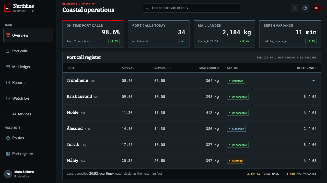Image resolution: width=327 pixels, height=183 pixels.
Task: Click the -3.2% berth variance badge
Action: 311,41
